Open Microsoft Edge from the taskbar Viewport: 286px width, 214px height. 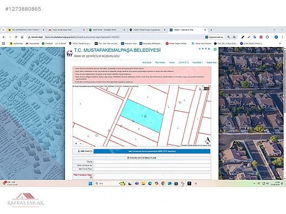(150, 184)
